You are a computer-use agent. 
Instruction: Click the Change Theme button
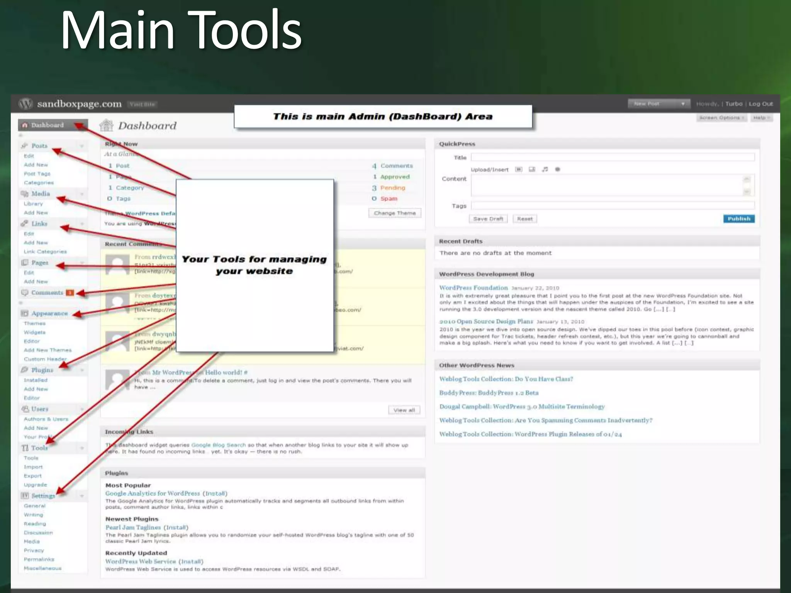click(x=394, y=213)
